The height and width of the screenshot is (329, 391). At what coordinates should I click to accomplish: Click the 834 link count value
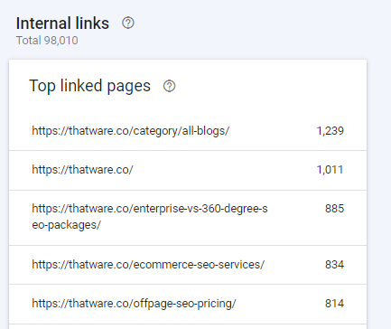tap(334, 265)
